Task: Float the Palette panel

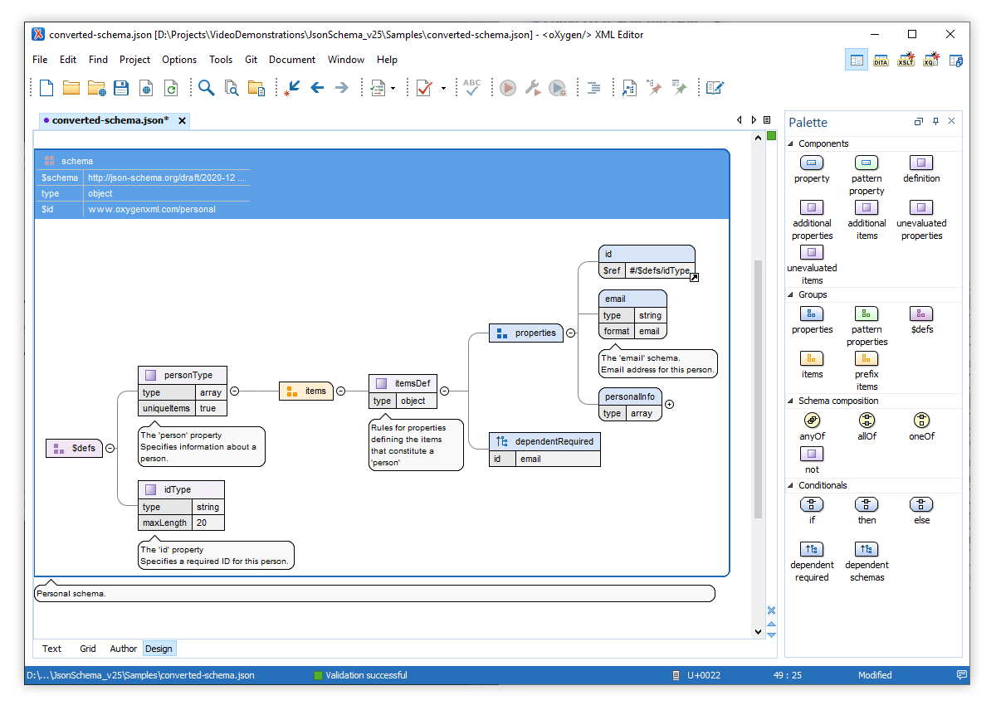Action: coord(919,122)
